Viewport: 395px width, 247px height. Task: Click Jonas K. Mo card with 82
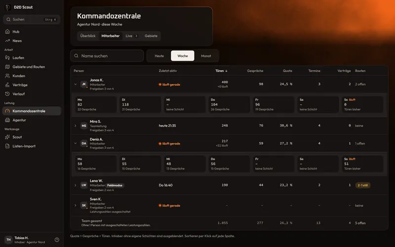(x=96, y=104)
